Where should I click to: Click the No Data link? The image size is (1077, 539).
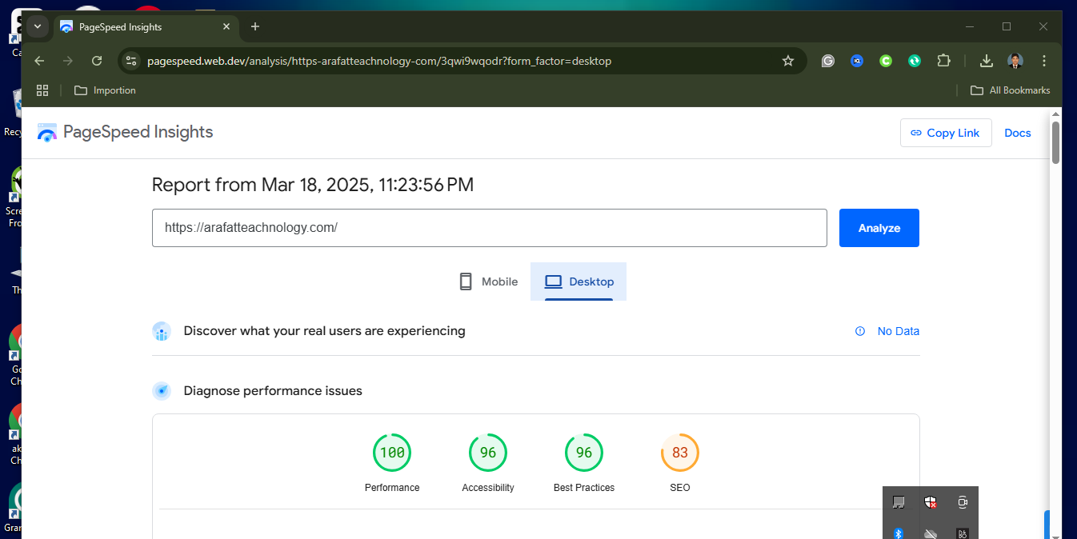point(898,330)
